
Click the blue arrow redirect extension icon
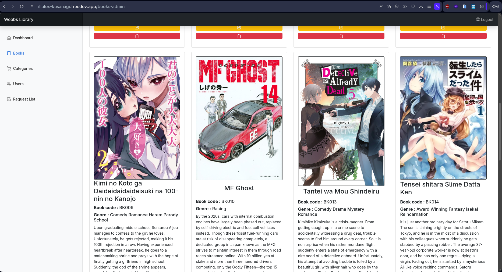coord(473,6)
